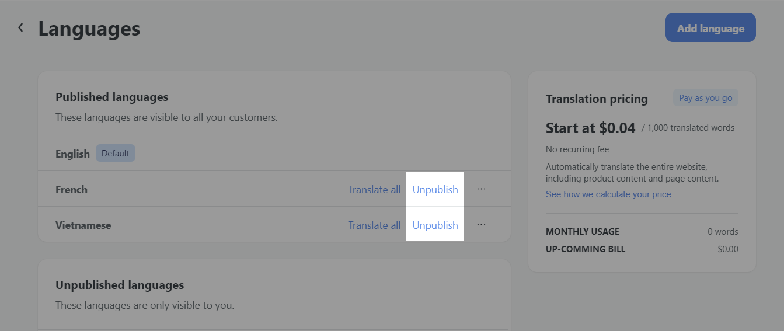Click the Languages page title
Image resolution: width=784 pixels, height=331 pixels.
[89, 29]
